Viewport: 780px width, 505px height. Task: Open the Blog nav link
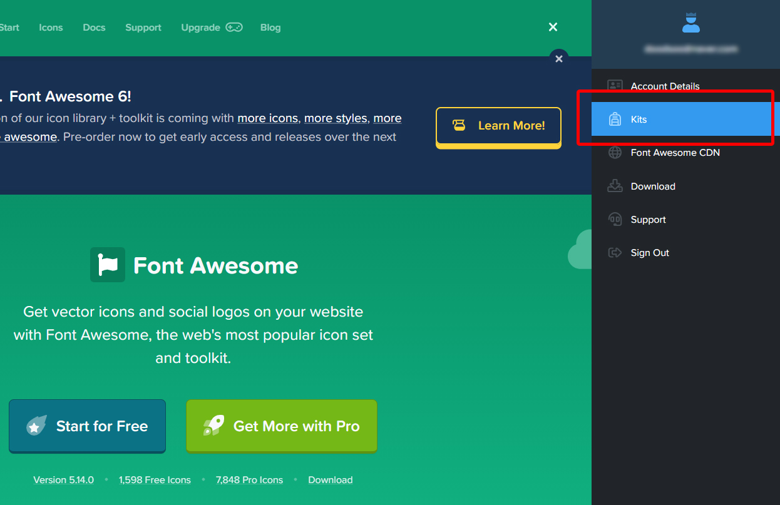270,28
